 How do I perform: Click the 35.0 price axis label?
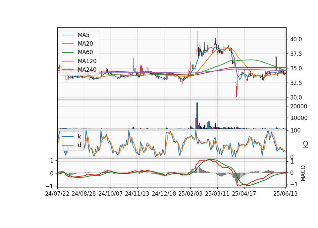[296, 68]
